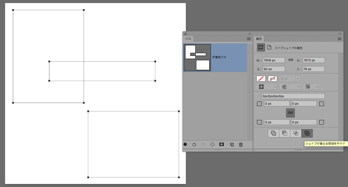Open the document properties page icon
The width and height of the screenshot is (348, 187).
[x=269, y=47]
